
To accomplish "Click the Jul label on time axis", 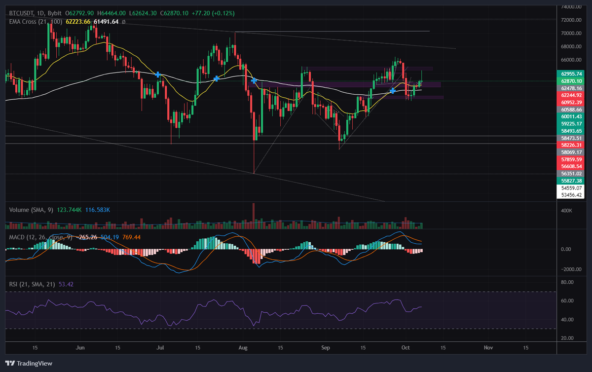I will pyautogui.click(x=161, y=348).
